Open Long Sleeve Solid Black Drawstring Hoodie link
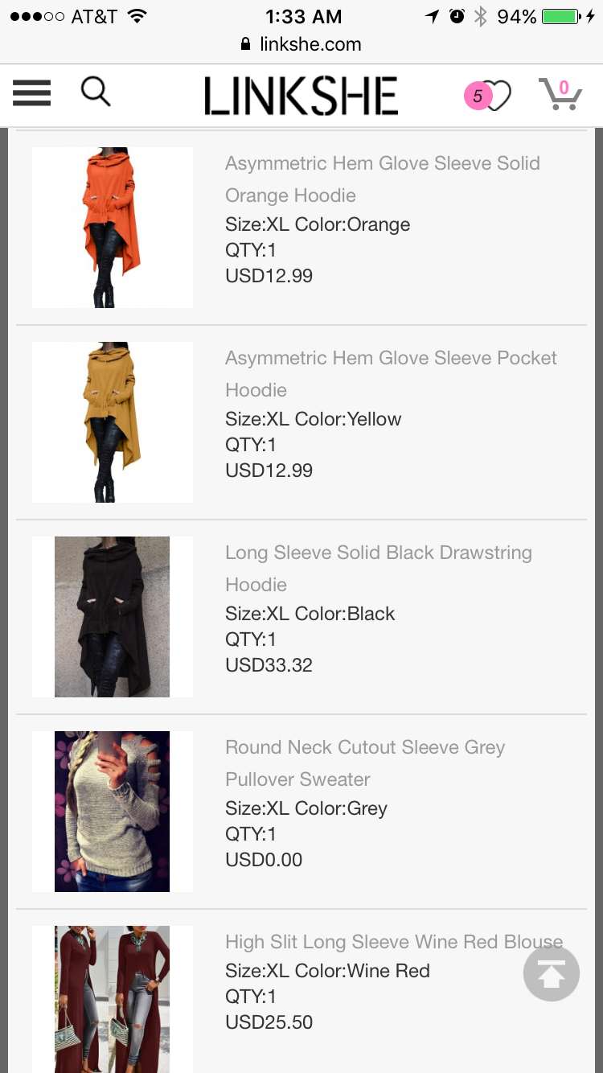This screenshot has height=1073, width=603. pos(379,569)
